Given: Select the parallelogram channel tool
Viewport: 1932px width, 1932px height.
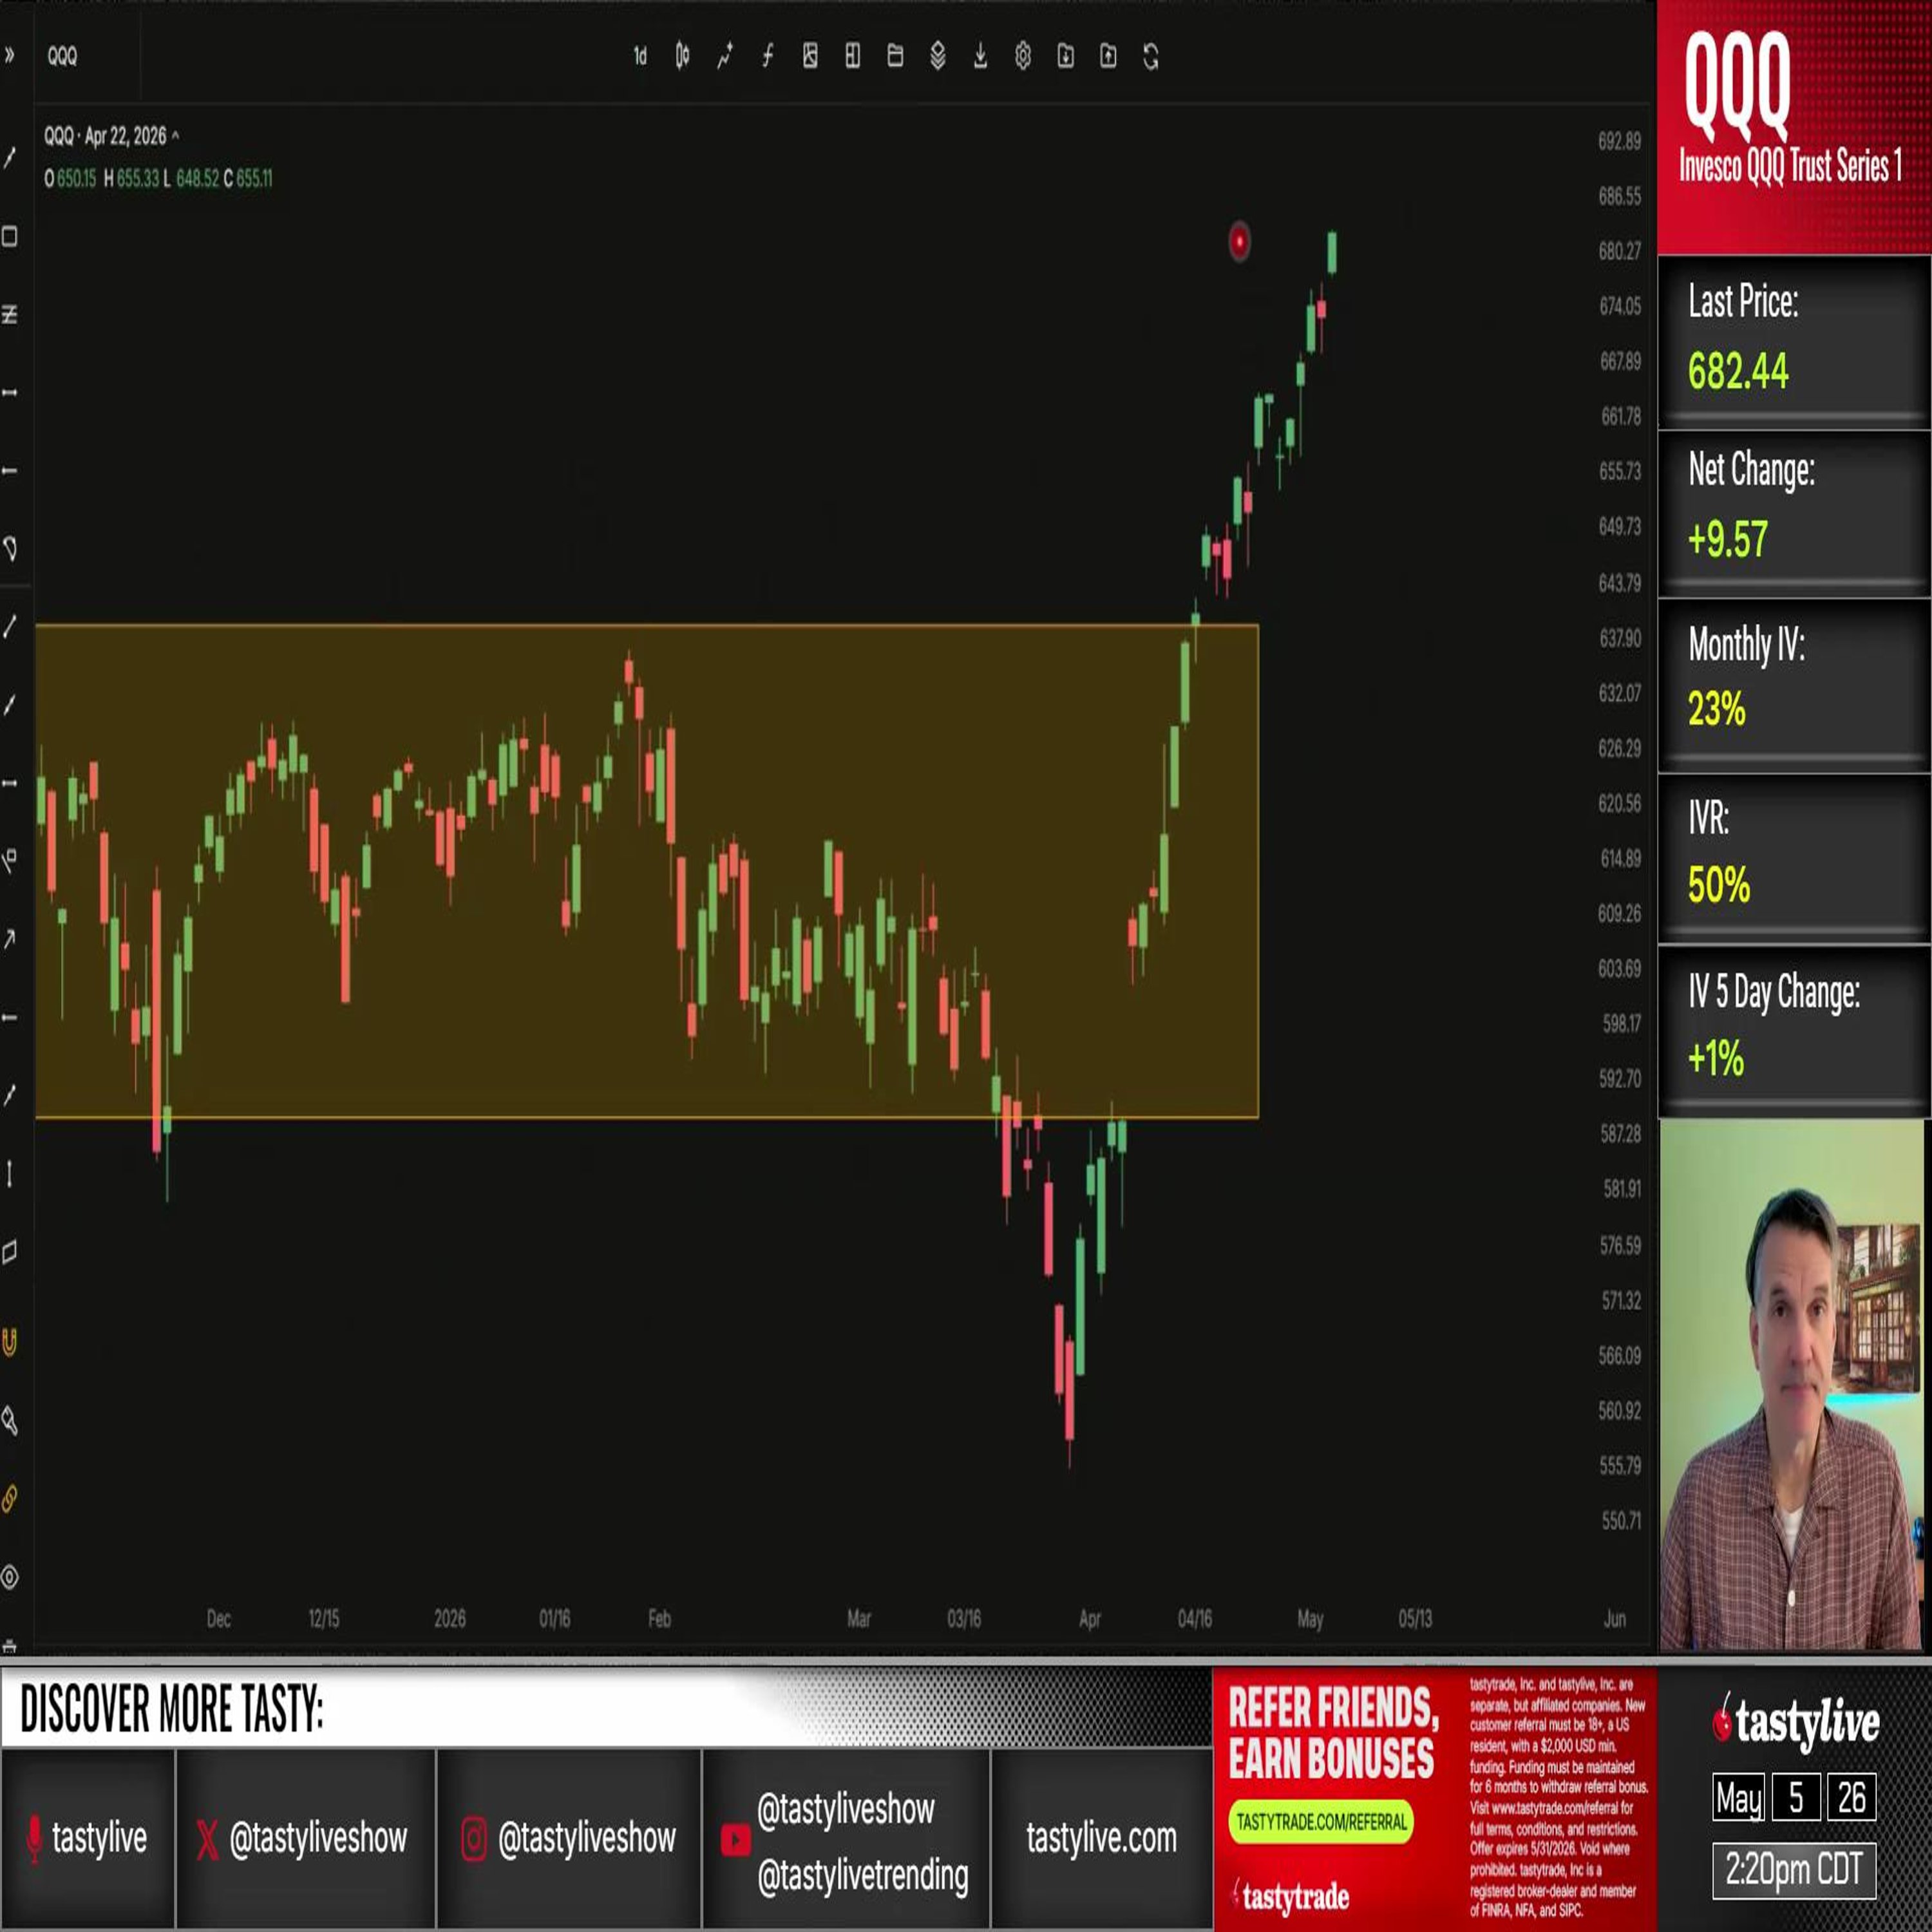Looking at the screenshot, I should point(10,1252).
